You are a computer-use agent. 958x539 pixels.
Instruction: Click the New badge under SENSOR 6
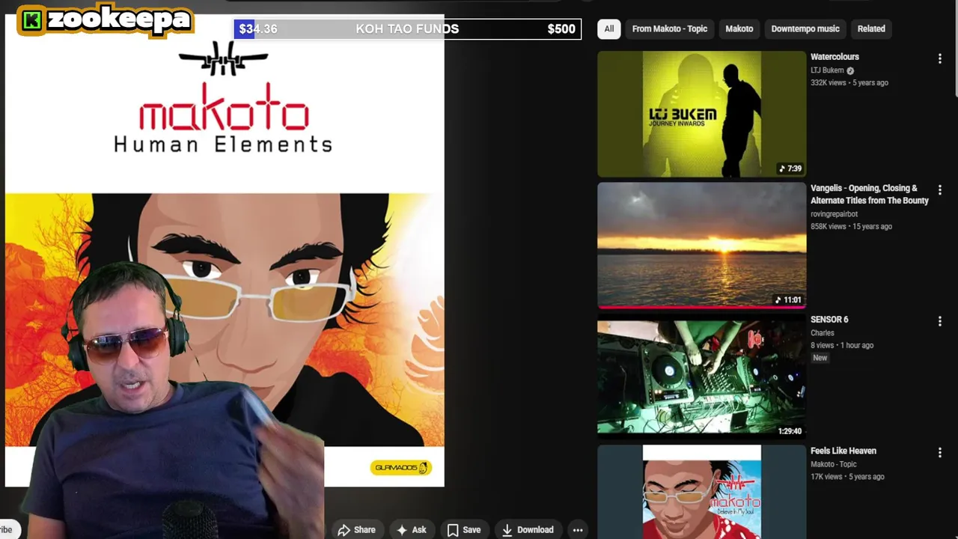coord(820,358)
